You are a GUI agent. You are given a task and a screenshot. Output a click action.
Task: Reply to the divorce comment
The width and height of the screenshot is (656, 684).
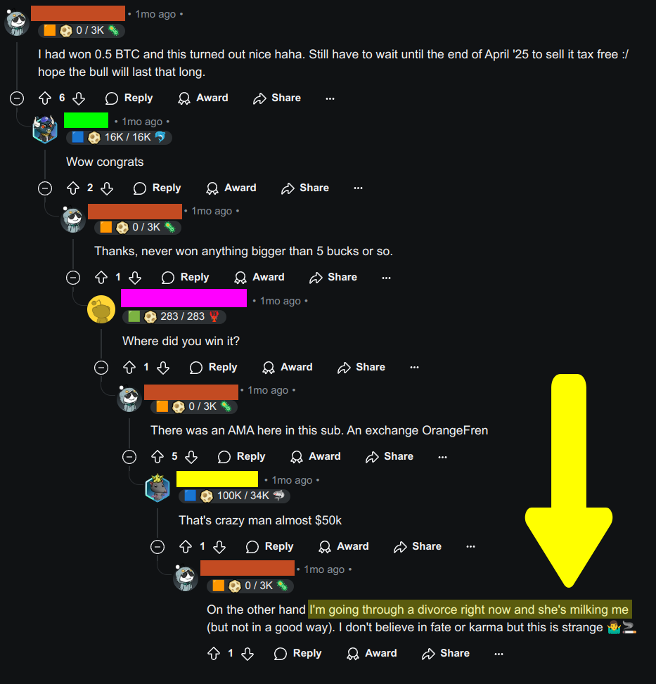[x=298, y=654]
